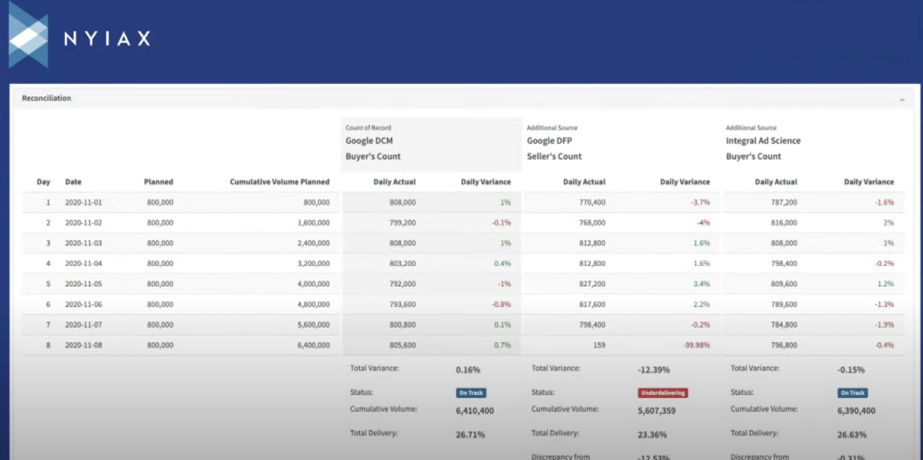Click the Integral Ad Science source heading
The height and width of the screenshot is (460, 923).
(x=763, y=141)
